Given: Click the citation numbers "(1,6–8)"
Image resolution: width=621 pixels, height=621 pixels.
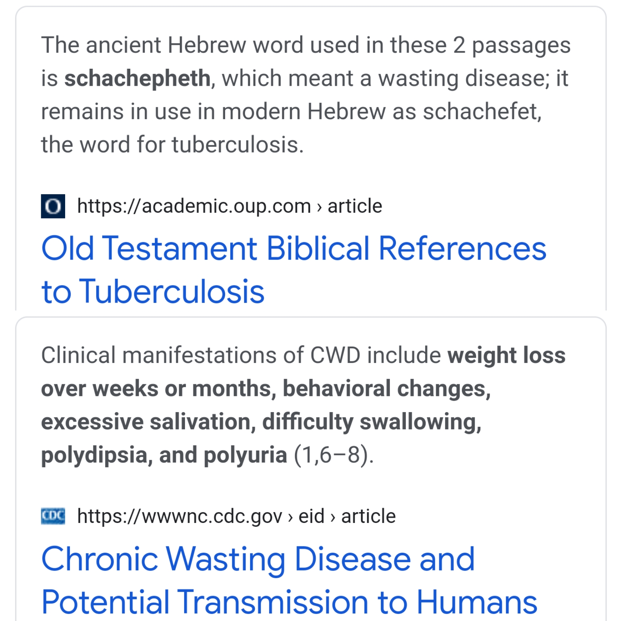Looking at the screenshot, I should point(334,455).
